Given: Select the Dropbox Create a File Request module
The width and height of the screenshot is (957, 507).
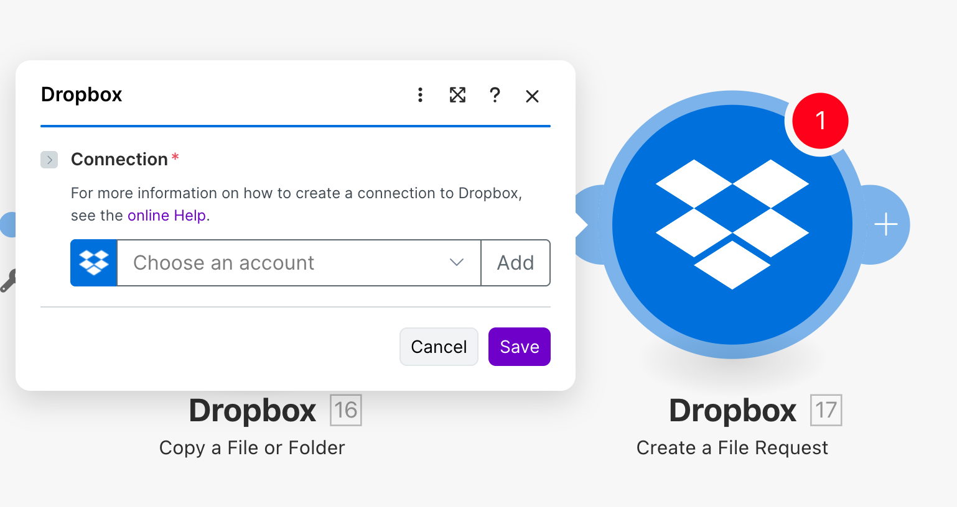Looking at the screenshot, I should 732,225.
